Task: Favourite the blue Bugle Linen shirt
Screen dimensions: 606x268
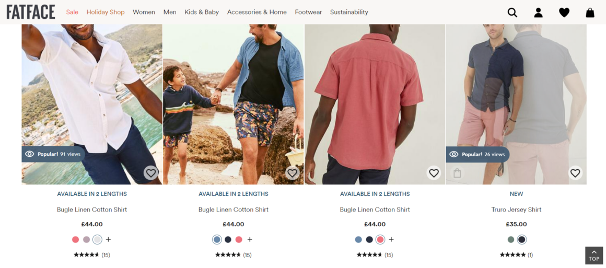Action: coord(292,173)
